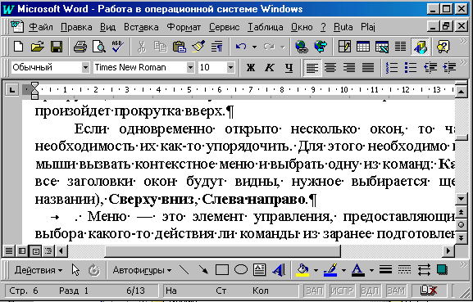This screenshot has height=302, width=473.
Task: Open the Times New Roman font dropdown
Action: click(190, 67)
